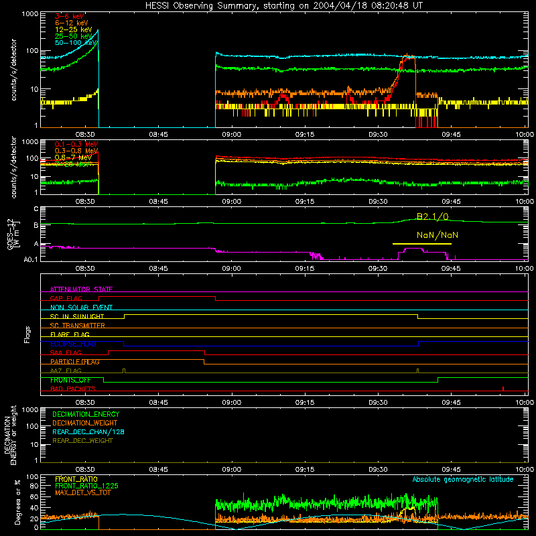
Task: Pick the 50-100 keV legend label
Action: pos(76,43)
